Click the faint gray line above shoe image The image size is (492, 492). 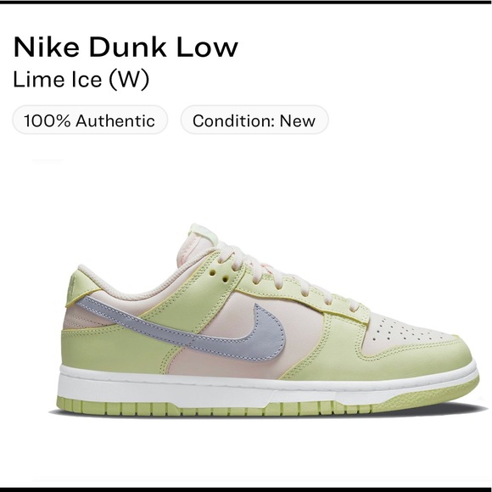[x=48, y=160]
